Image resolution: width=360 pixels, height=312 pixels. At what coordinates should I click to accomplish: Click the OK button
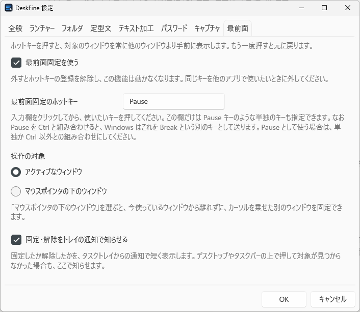284,299
